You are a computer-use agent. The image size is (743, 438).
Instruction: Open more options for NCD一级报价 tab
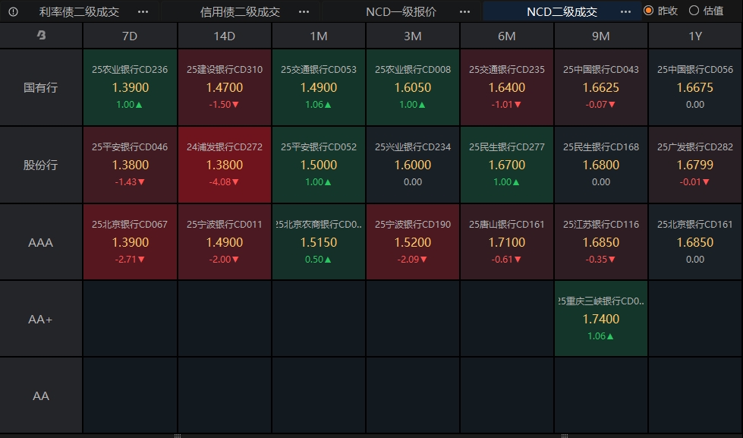pyautogui.click(x=464, y=12)
